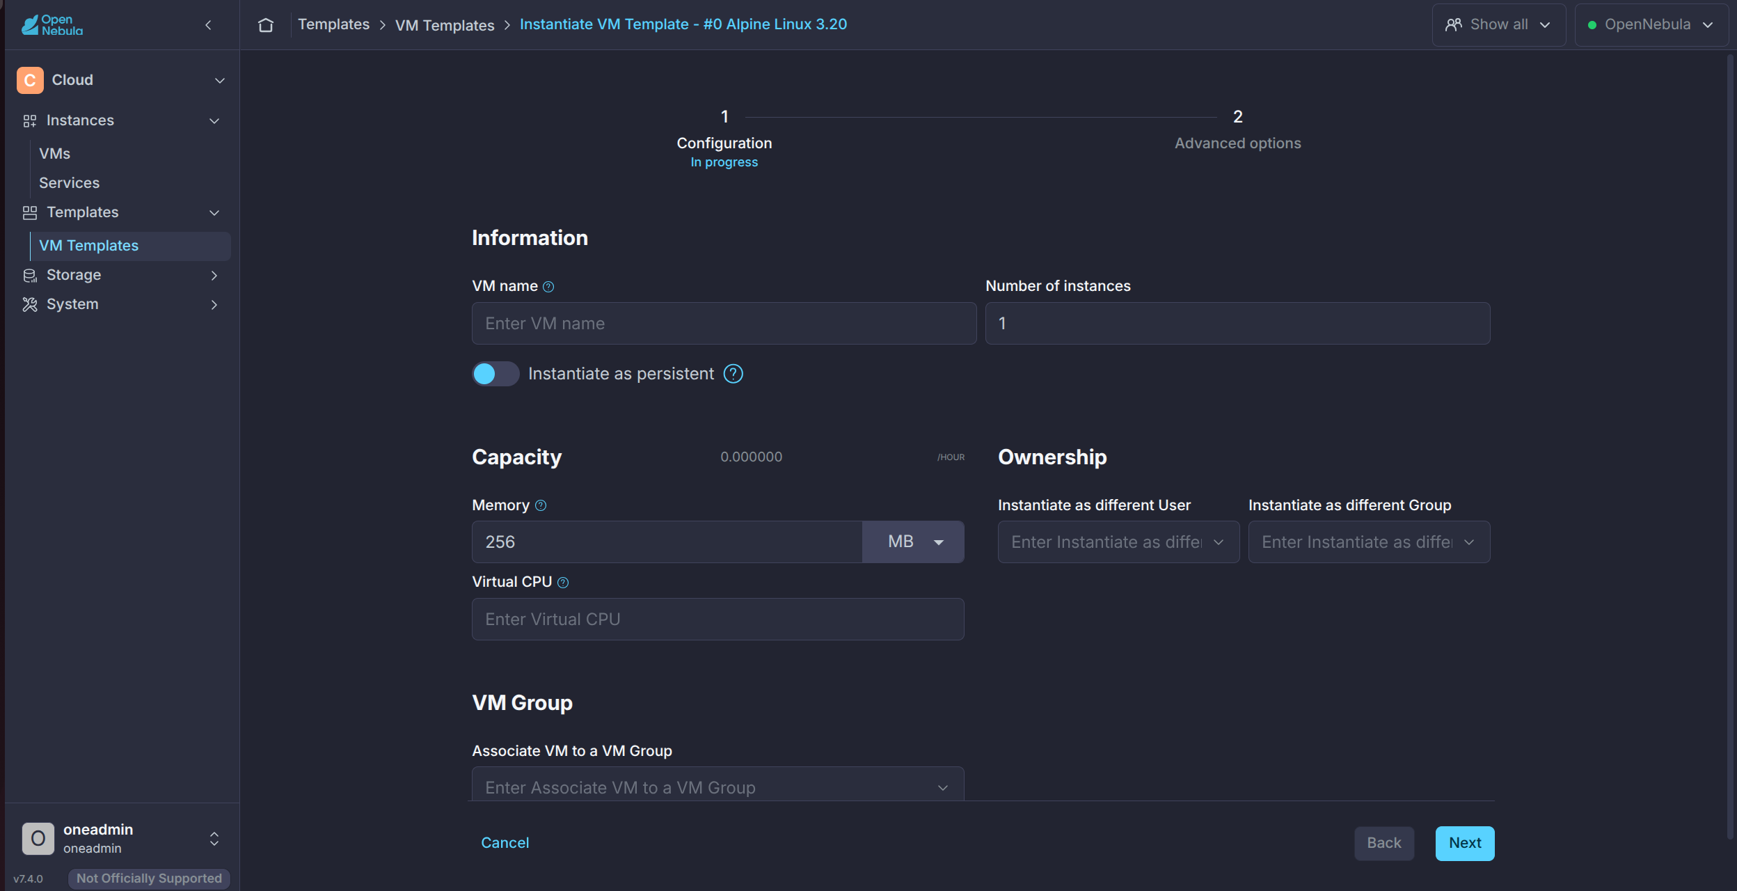Focus the Memory value field
1737x891 pixels.
tap(667, 542)
